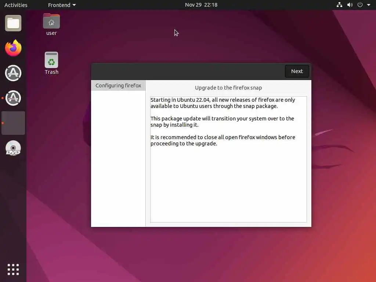The height and width of the screenshot is (282, 376).
Task: Show Applications grid at dock bottom
Action: [x=13, y=270]
